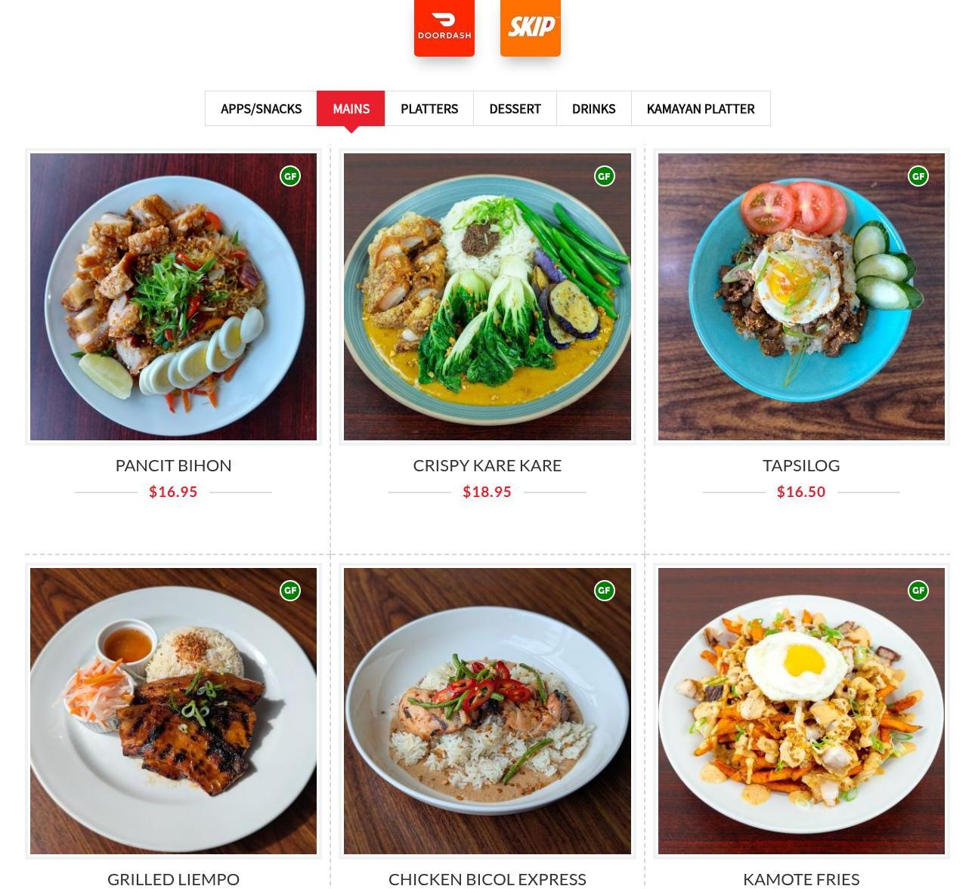Open the DoorDash ordering icon
Image resolution: width=975 pixels, height=889 pixels.
pyautogui.click(x=444, y=27)
